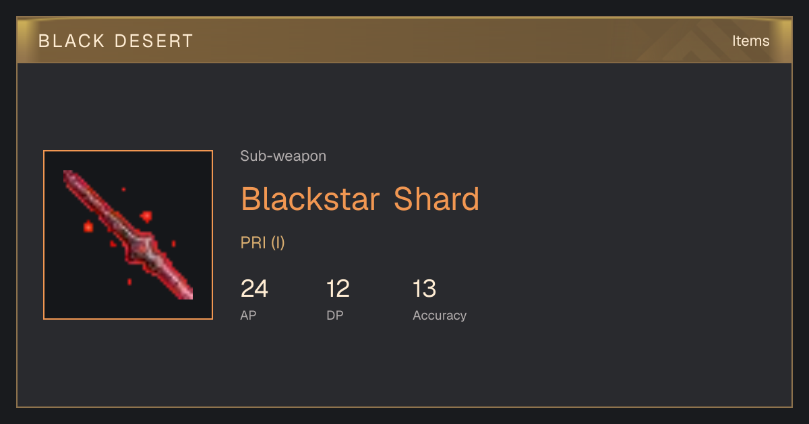The height and width of the screenshot is (424, 809).
Task: Click the large red spark left of blade
Action: point(88,227)
